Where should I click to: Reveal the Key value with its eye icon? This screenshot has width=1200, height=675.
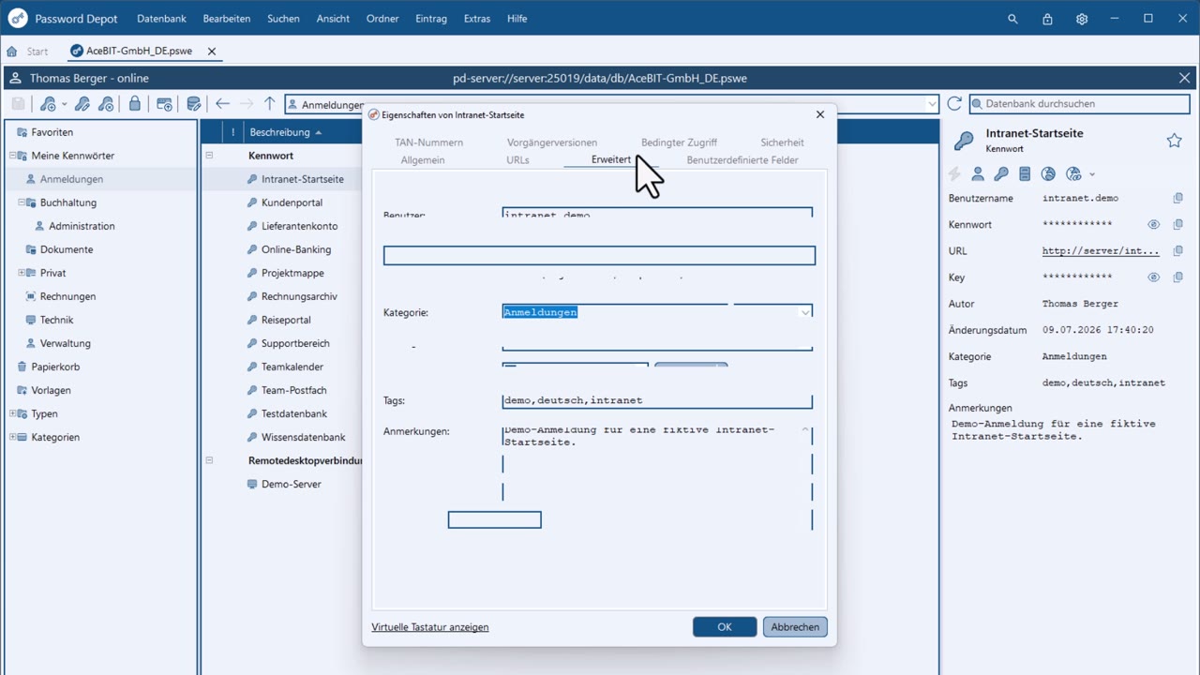click(1154, 277)
